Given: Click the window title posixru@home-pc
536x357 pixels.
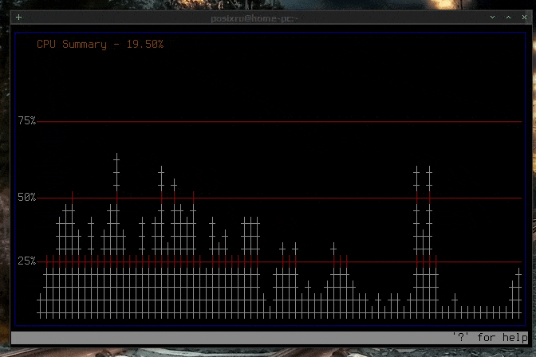Looking at the screenshot, I should pos(254,18).
